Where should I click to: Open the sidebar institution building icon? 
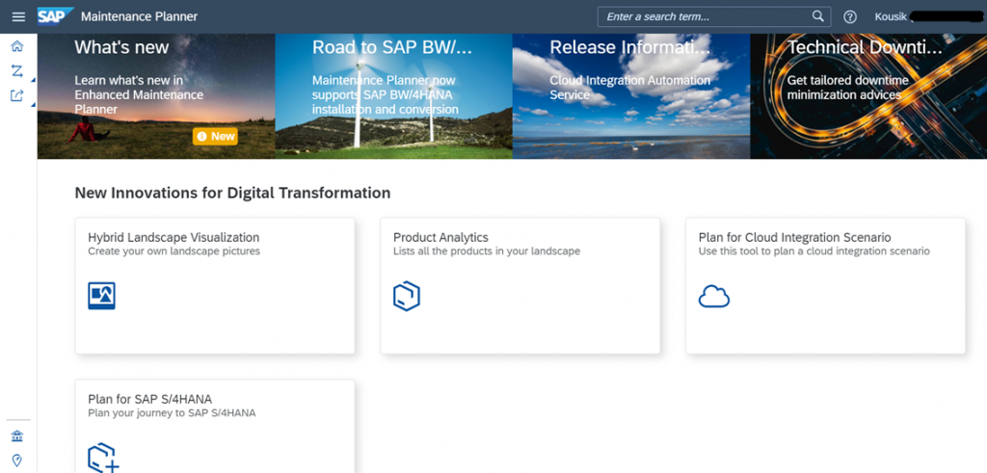[17, 436]
